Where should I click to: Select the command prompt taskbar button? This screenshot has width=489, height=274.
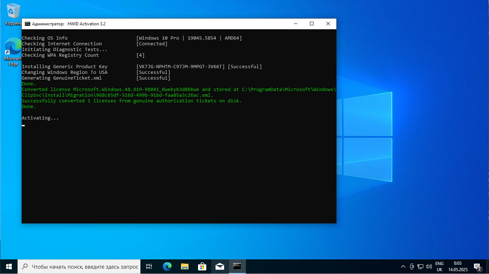click(x=237, y=267)
